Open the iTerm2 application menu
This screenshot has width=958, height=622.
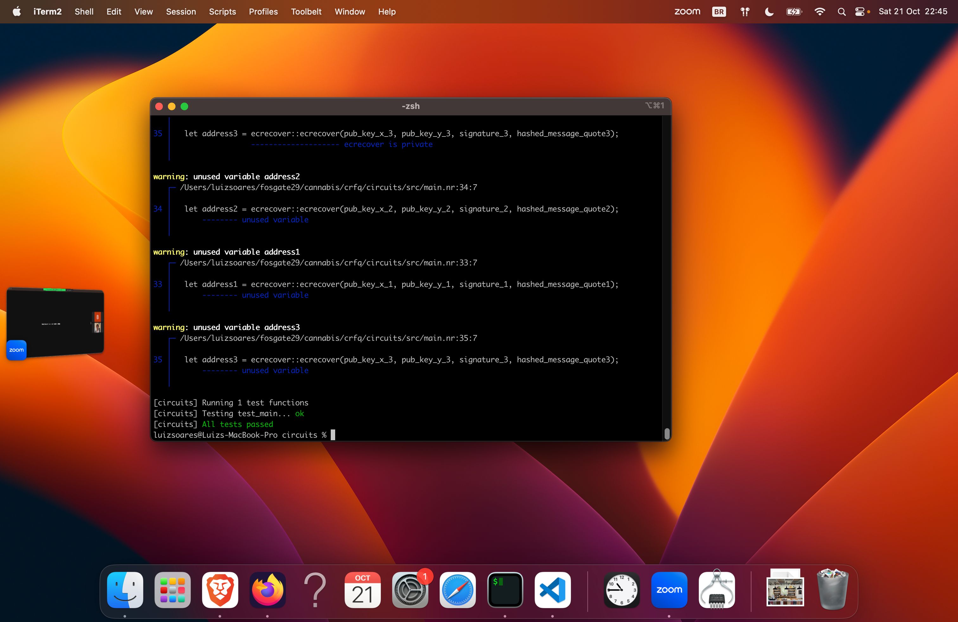(x=47, y=11)
